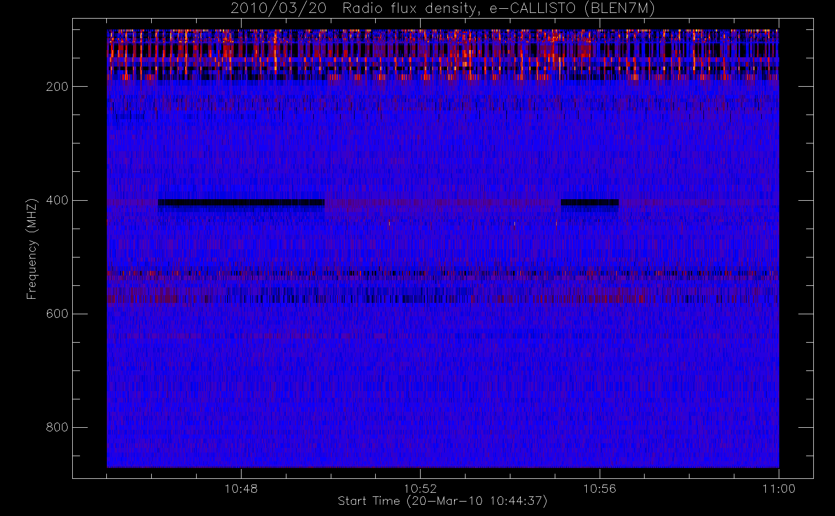The width and height of the screenshot is (835, 516).
Task: Click the 10:52 time tick label
Action: (420, 489)
